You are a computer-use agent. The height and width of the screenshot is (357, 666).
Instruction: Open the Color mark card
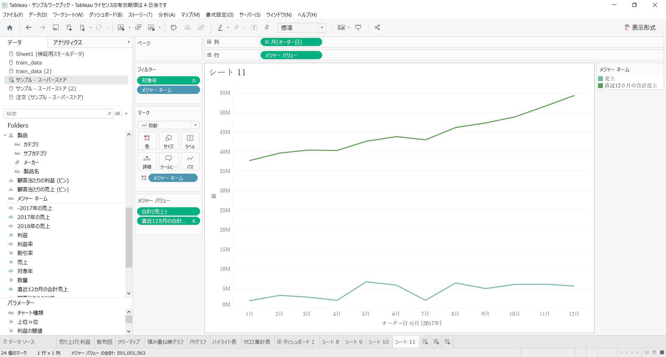[147, 141]
